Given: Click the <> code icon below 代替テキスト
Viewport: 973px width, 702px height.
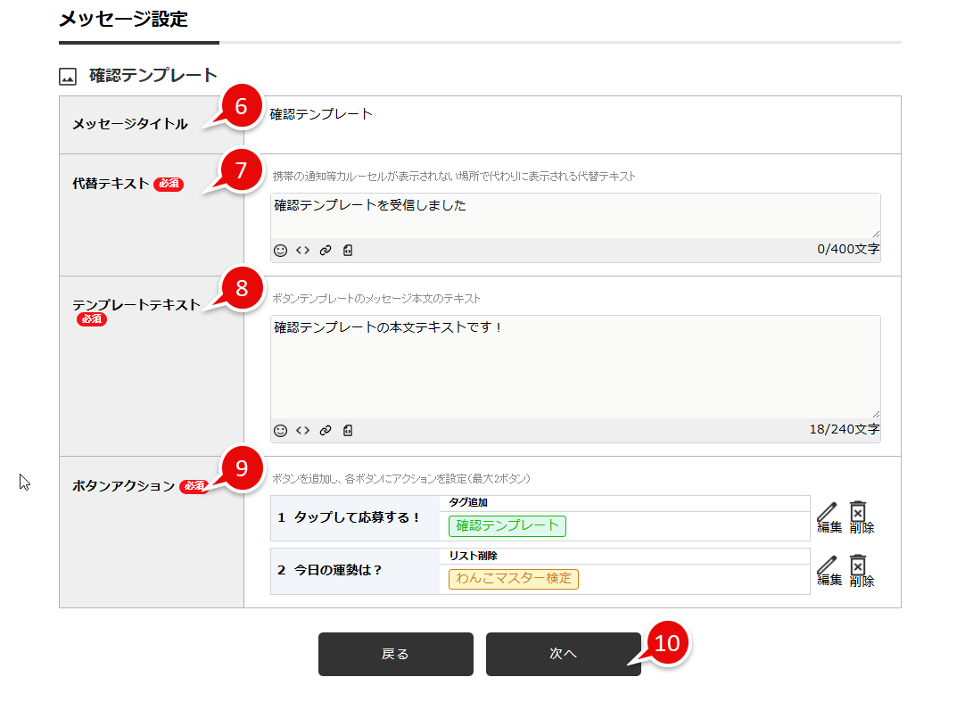Looking at the screenshot, I should (x=302, y=251).
